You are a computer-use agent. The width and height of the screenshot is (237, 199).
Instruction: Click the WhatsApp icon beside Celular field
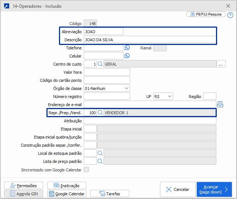tap(127, 56)
